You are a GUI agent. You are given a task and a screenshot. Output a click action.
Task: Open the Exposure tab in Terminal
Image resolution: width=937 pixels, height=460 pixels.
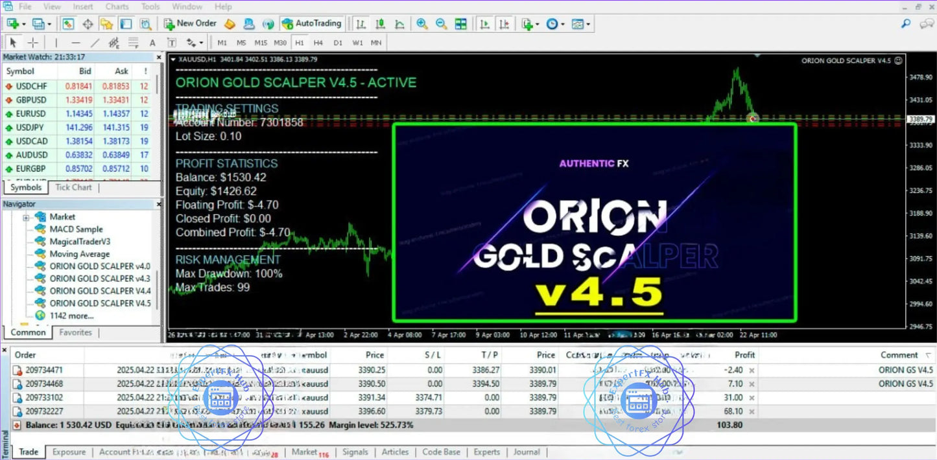69,452
